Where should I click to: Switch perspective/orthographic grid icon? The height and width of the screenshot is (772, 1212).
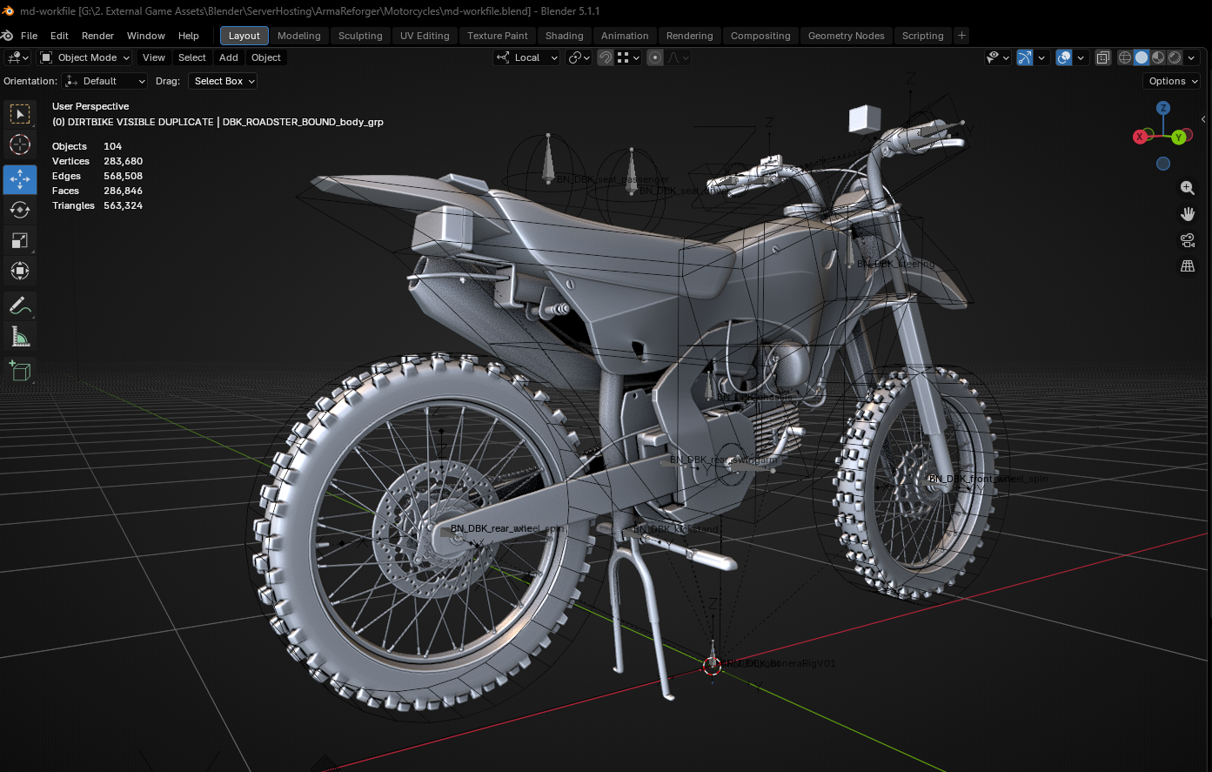[1188, 266]
